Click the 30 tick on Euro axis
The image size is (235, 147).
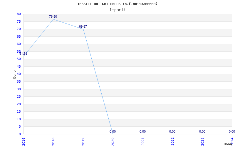(x=19, y=89)
